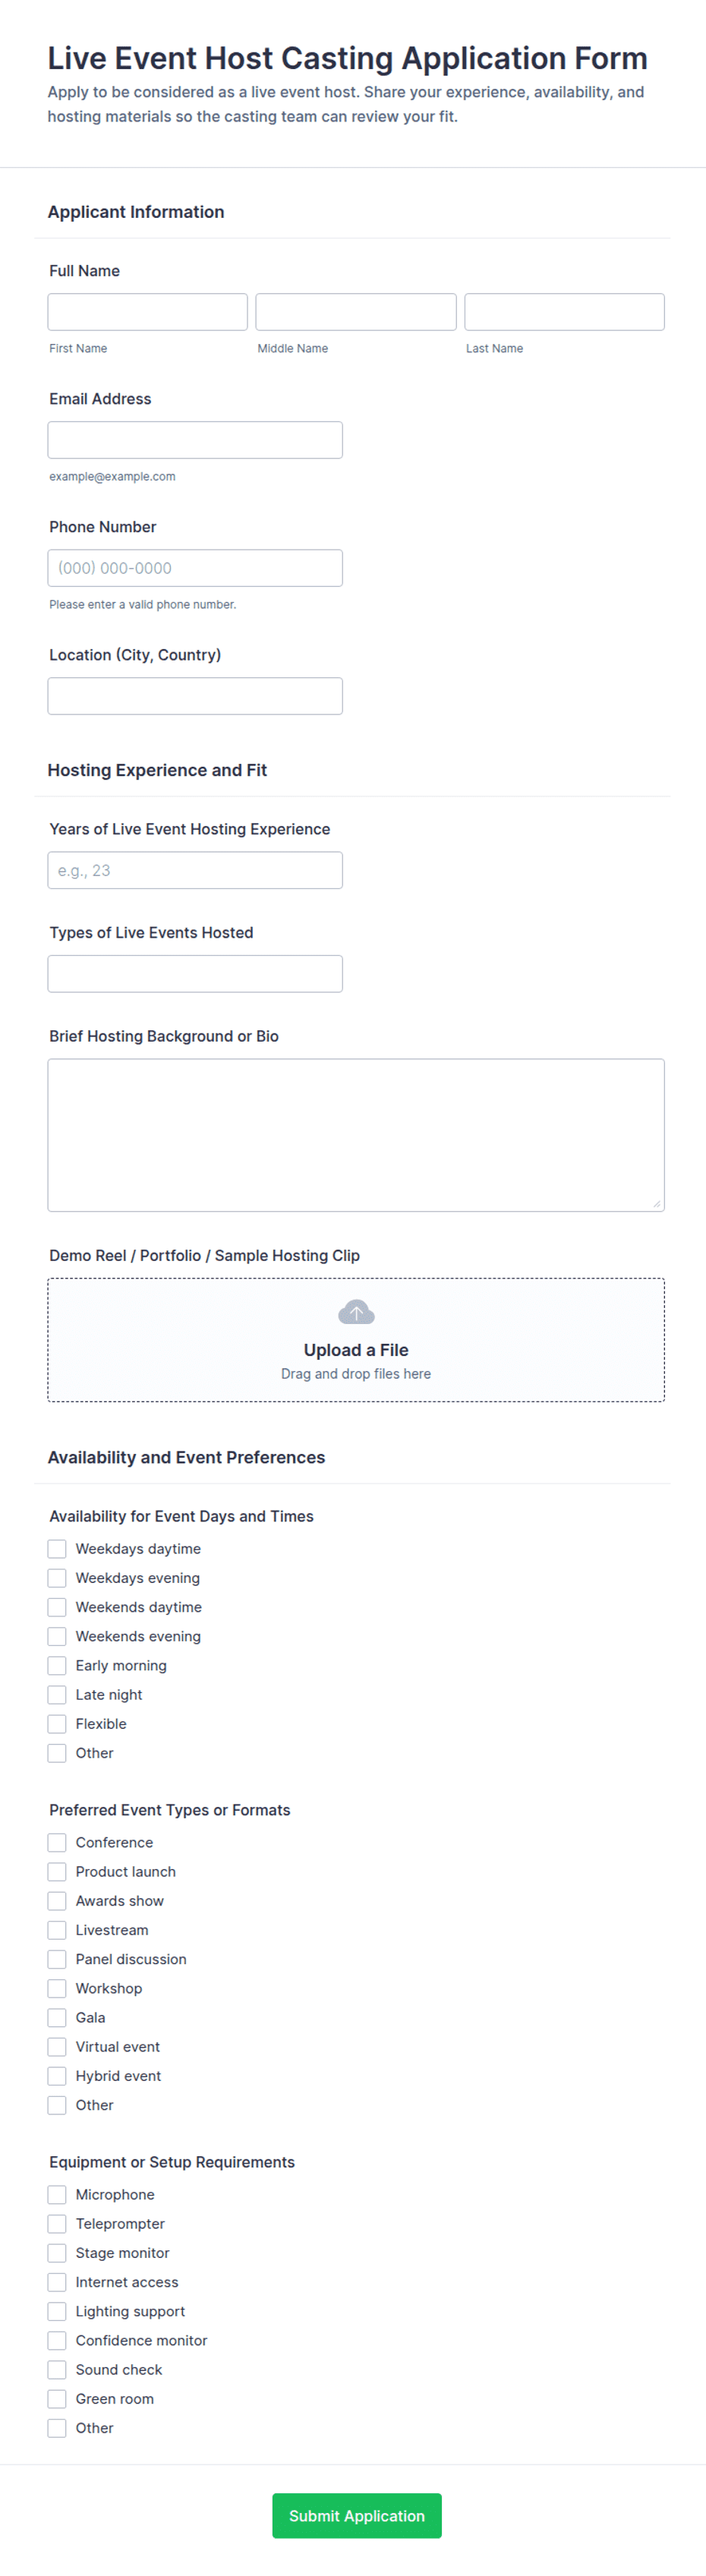Click the Phone Number input
The width and height of the screenshot is (706, 2576).
pyautogui.click(x=195, y=568)
